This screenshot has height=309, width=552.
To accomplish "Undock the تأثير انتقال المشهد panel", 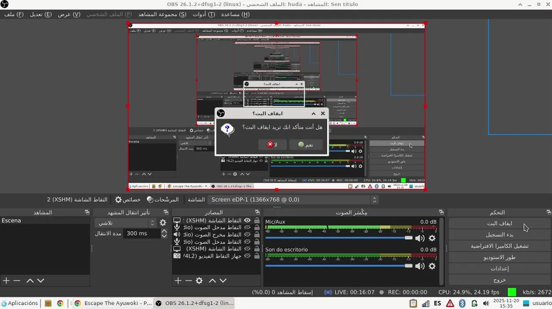I will (166, 212).
